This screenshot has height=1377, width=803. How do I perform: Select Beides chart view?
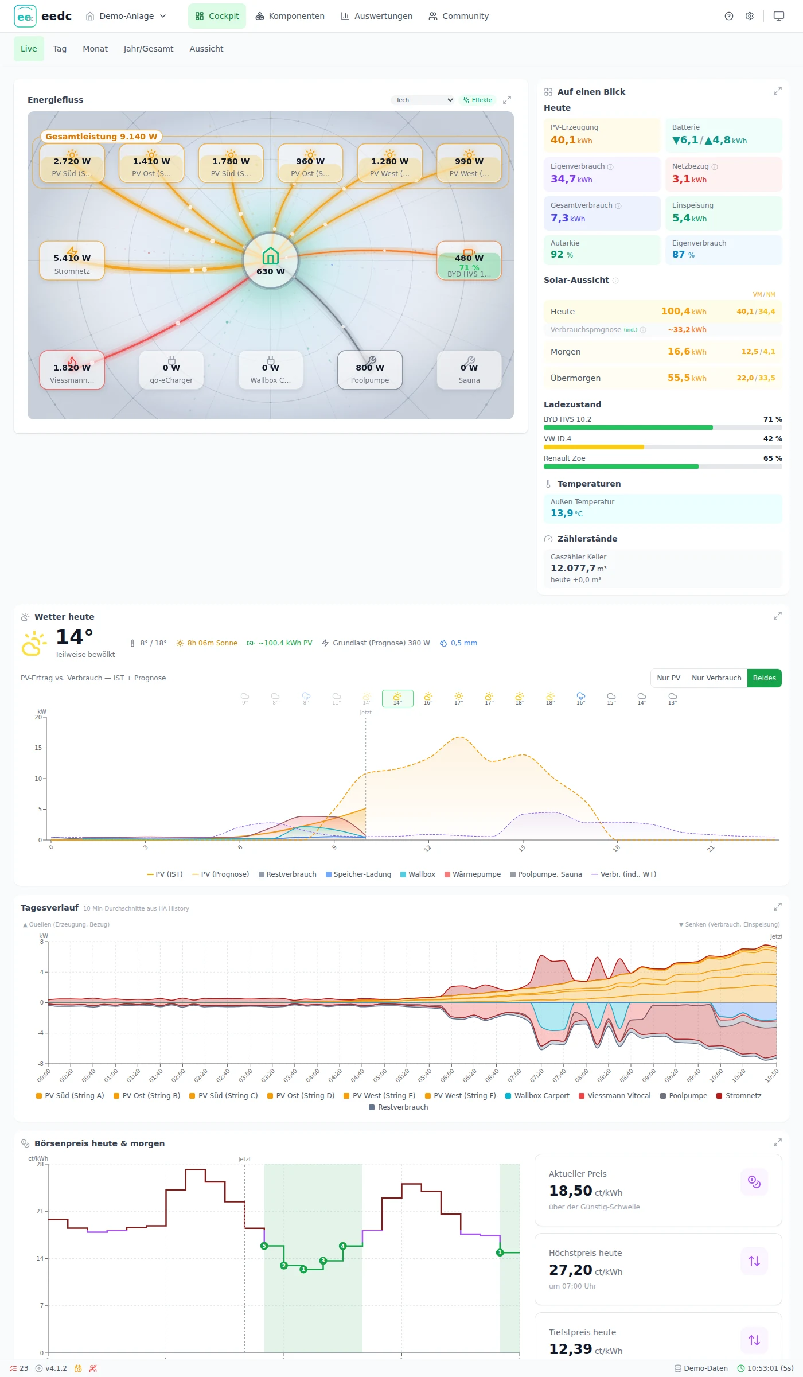tap(764, 678)
